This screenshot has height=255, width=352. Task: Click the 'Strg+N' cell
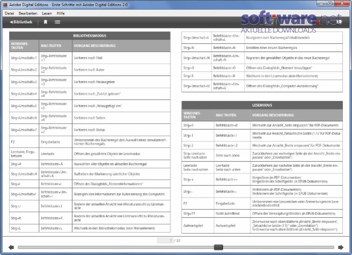(196, 47)
